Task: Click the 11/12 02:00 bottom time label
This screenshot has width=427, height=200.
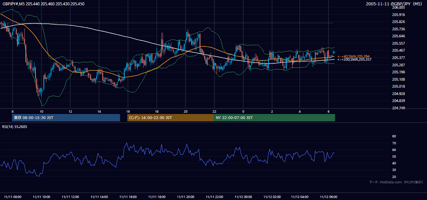Action: click(x=272, y=197)
